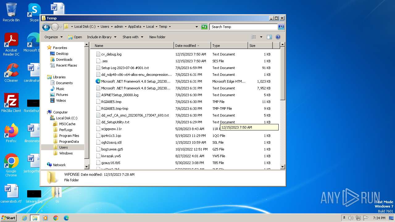
Task: Select cv_debug.log file
Action: (x=111, y=54)
